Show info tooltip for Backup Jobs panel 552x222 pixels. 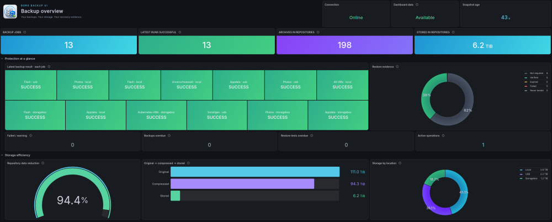(x=25, y=32)
